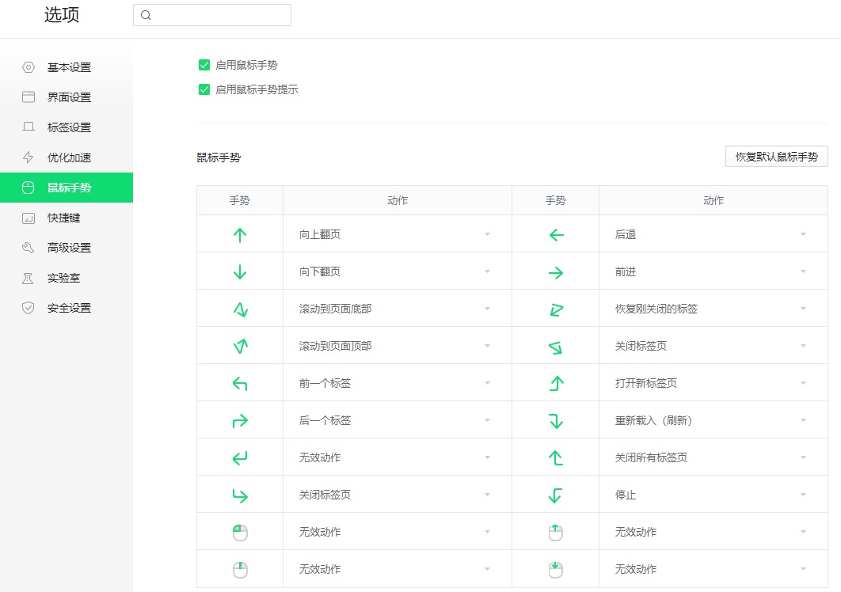Click the gesture icon beside 重新载入（刷新）
The width and height of the screenshot is (841, 592).
point(556,420)
